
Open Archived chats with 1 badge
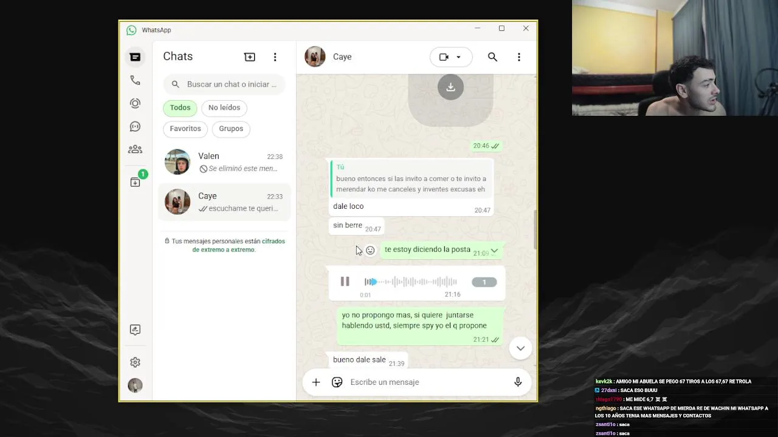pyautogui.click(x=135, y=182)
